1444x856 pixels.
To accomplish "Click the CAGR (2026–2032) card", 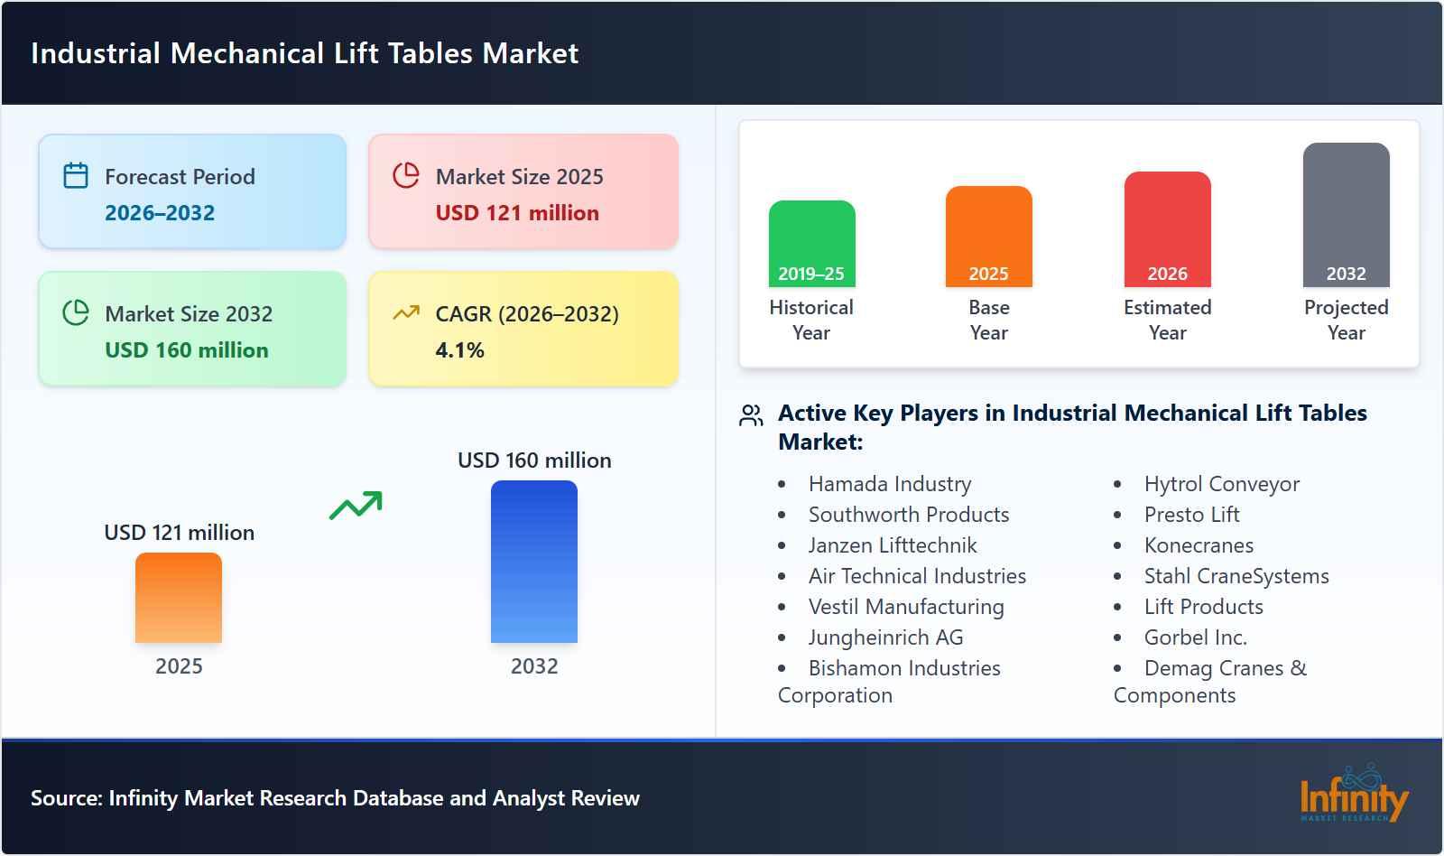I will (x=522, y=328).
